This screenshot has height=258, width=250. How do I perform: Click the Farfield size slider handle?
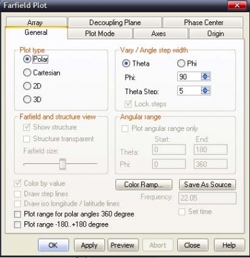[63, 164]
